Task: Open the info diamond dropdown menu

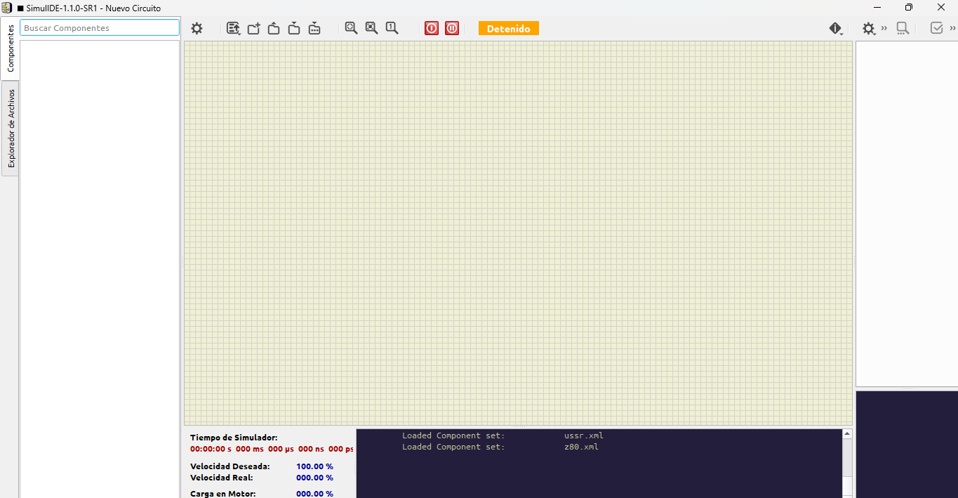Action: pos(836,28)
